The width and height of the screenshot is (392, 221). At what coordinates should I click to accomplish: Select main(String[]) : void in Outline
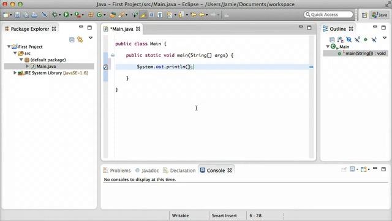pos(355,53)
